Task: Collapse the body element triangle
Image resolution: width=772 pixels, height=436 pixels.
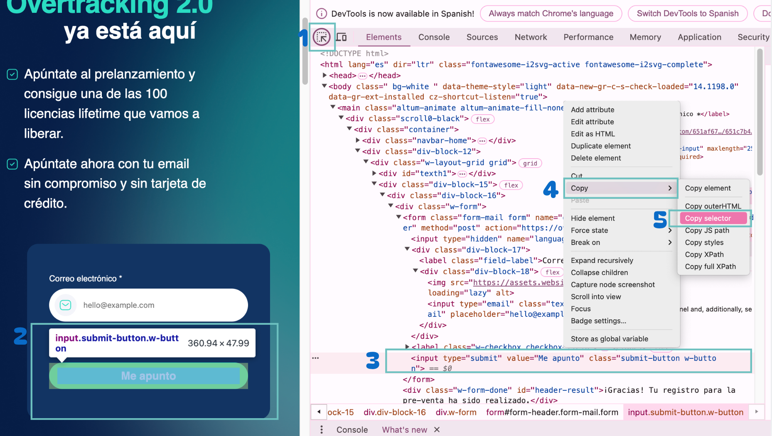Action: [325, 86]
